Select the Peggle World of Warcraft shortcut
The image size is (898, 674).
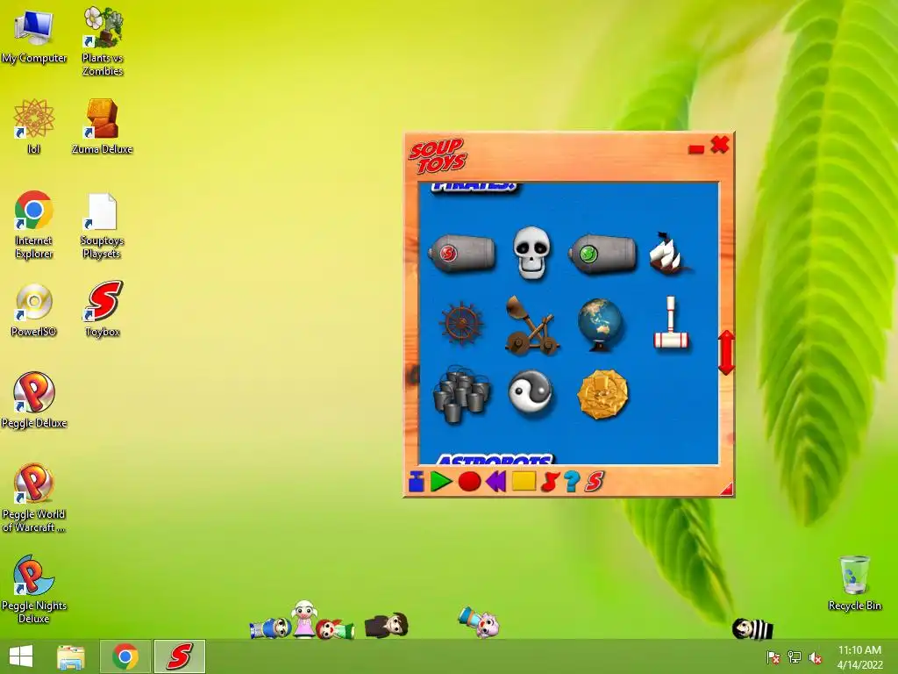(x=34, y=498)
